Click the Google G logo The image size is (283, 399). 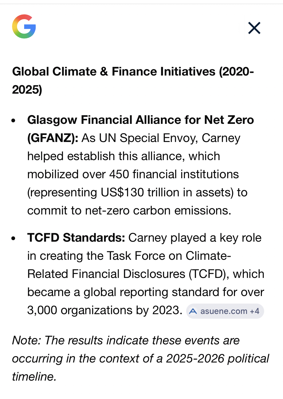pyautogui.click(x=24, y=26)
